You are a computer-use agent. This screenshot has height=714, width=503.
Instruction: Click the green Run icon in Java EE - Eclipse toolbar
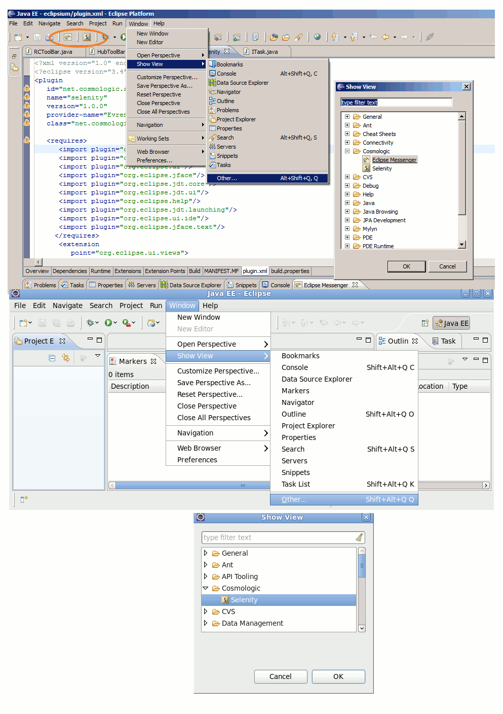pos(108,323)
